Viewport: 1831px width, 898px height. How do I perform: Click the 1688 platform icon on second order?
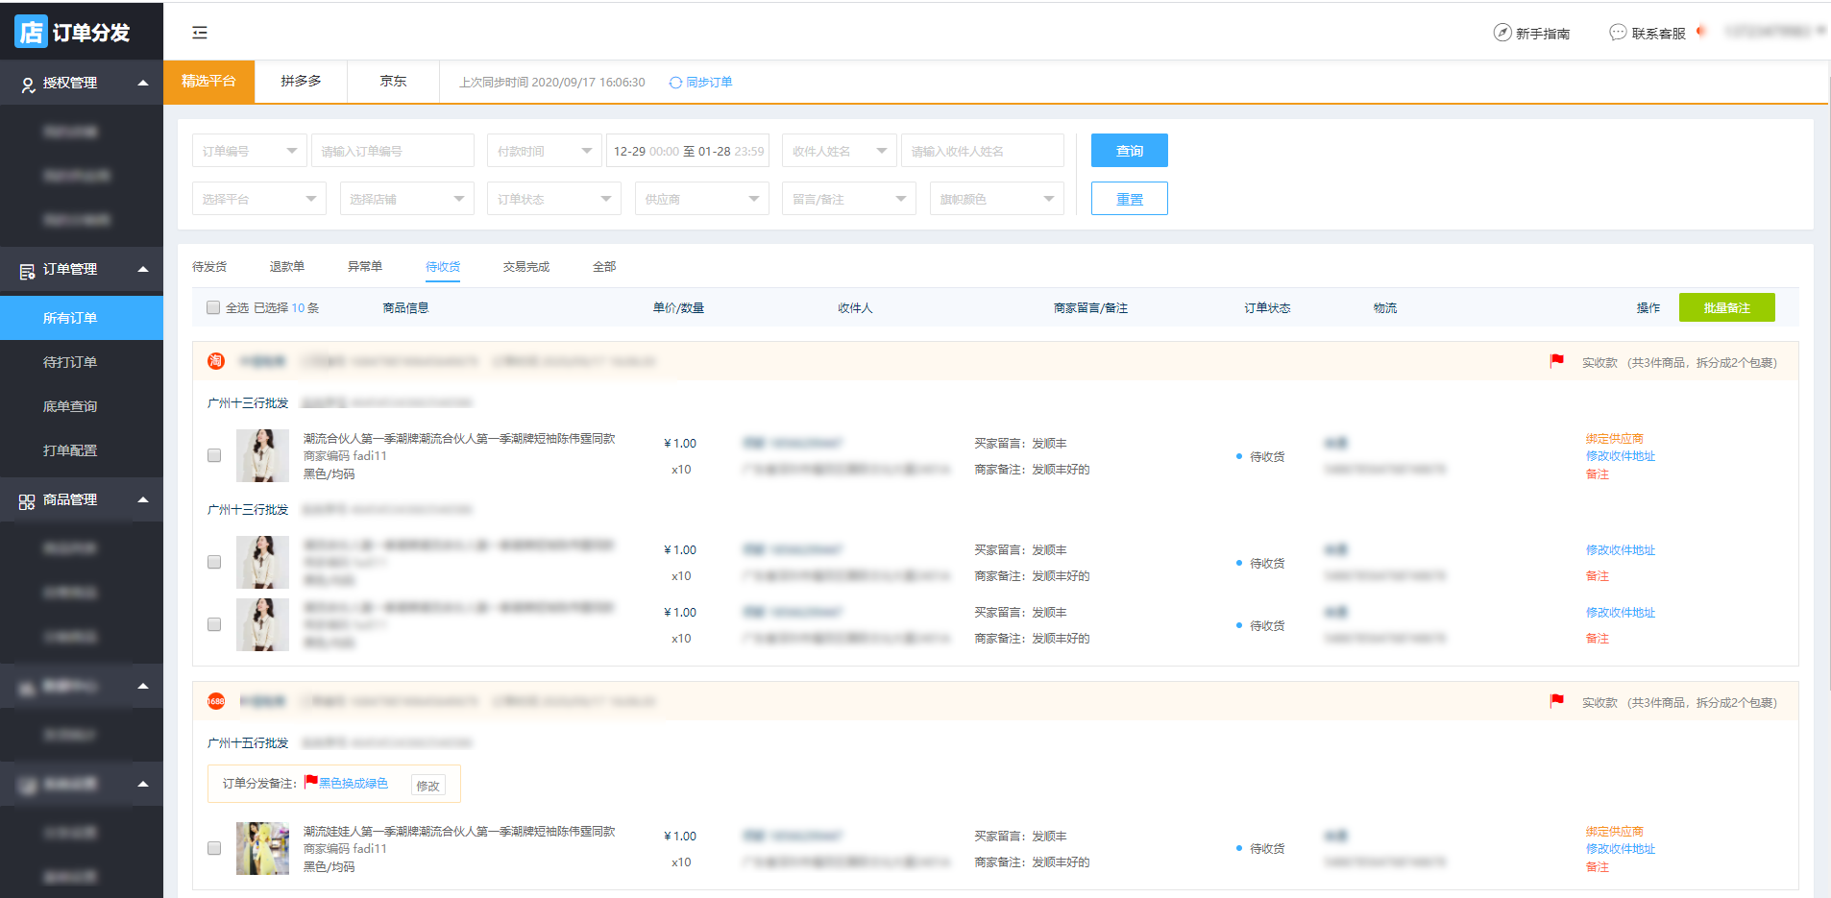[216, 701]
